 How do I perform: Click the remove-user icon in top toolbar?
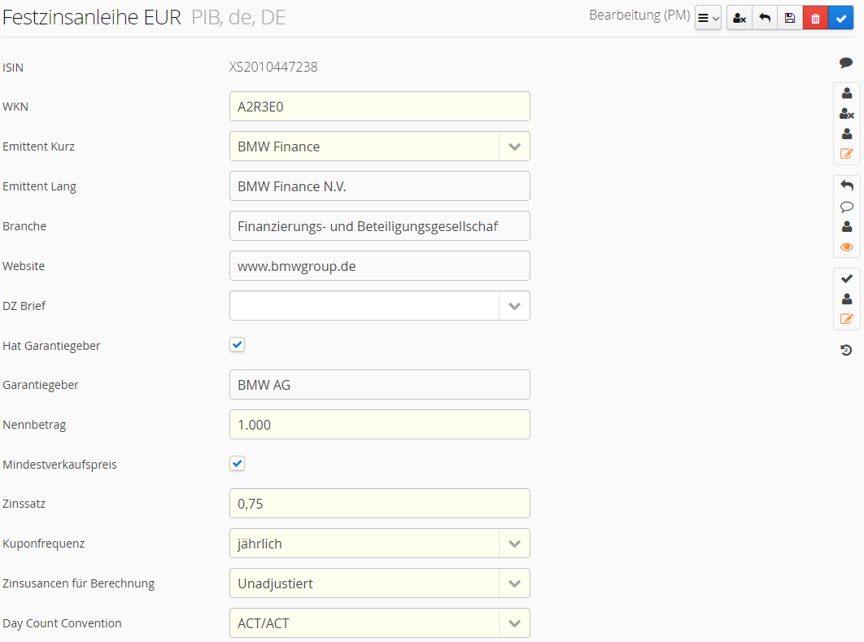coord(739,18)
